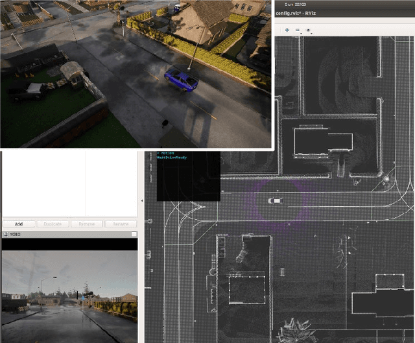415x343 pixels.
Task: Select the white ego vehicle on the map
Action: [x=276, y=201]
